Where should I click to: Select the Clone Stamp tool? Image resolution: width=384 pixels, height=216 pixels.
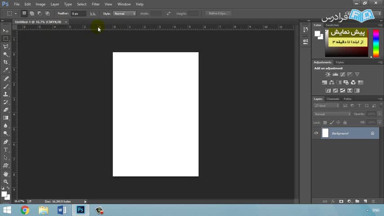6,94
